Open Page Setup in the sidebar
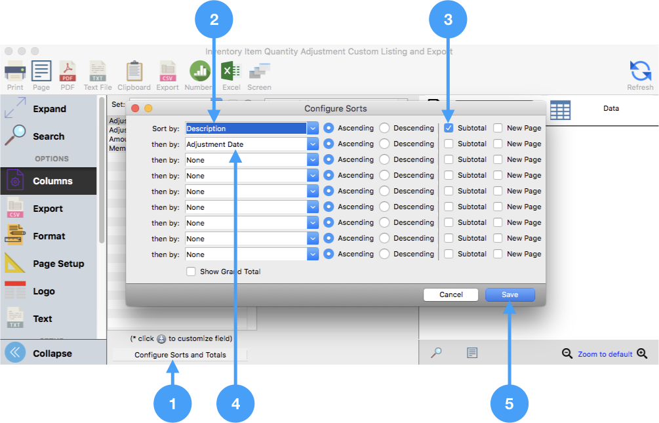Image resolution: width=659 pixels, height=423 pixels. click(58, 264)
